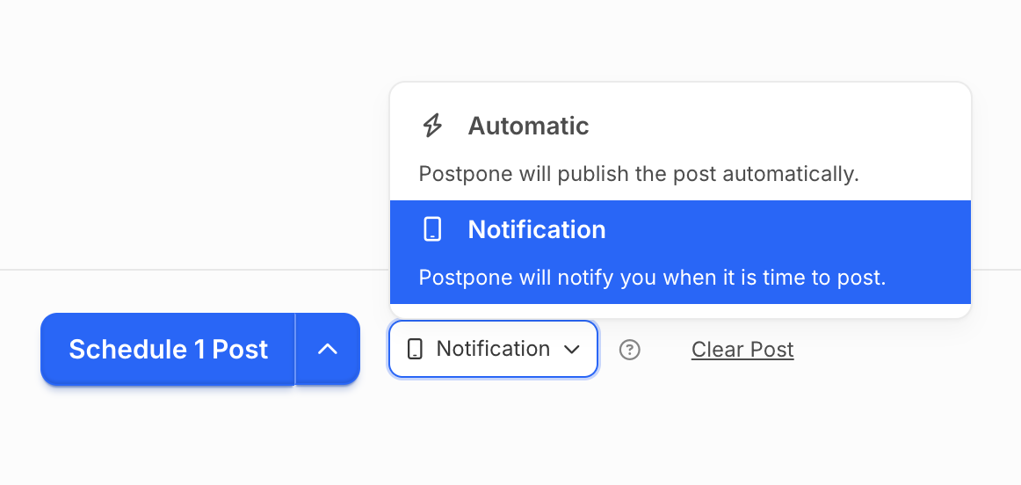
Task: Click "Postpone will notify you" description
Action: 652,278
